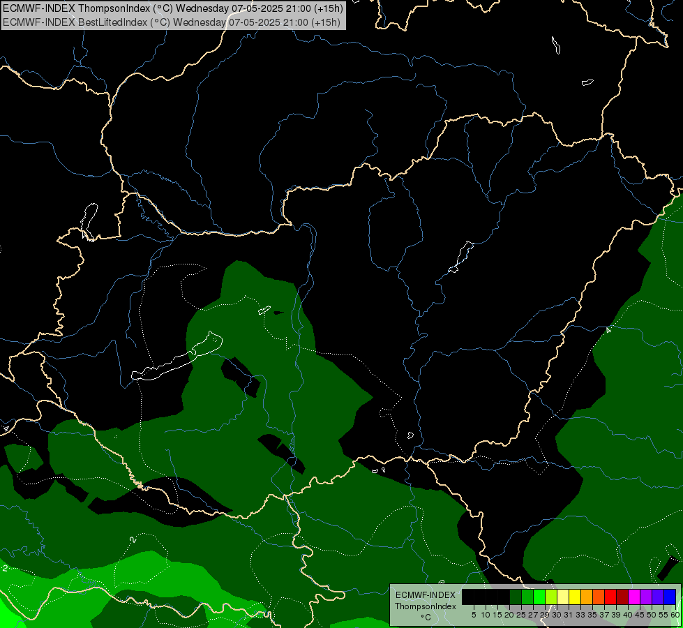Image resolution: width=683 pixels, height=628 pixels.
Task: Click legend tick value 39
Action: pyautogui.click(x=616, y=615)
